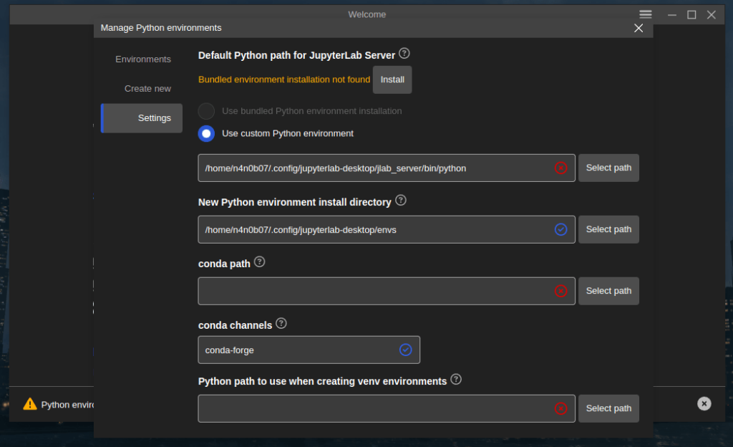
Task: Switch to the Environments section
Action: coord(142,59)
